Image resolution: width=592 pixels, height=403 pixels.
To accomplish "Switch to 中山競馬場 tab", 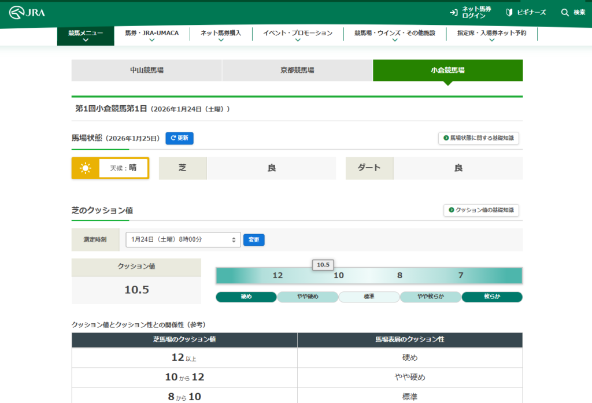I will point(147,71).
